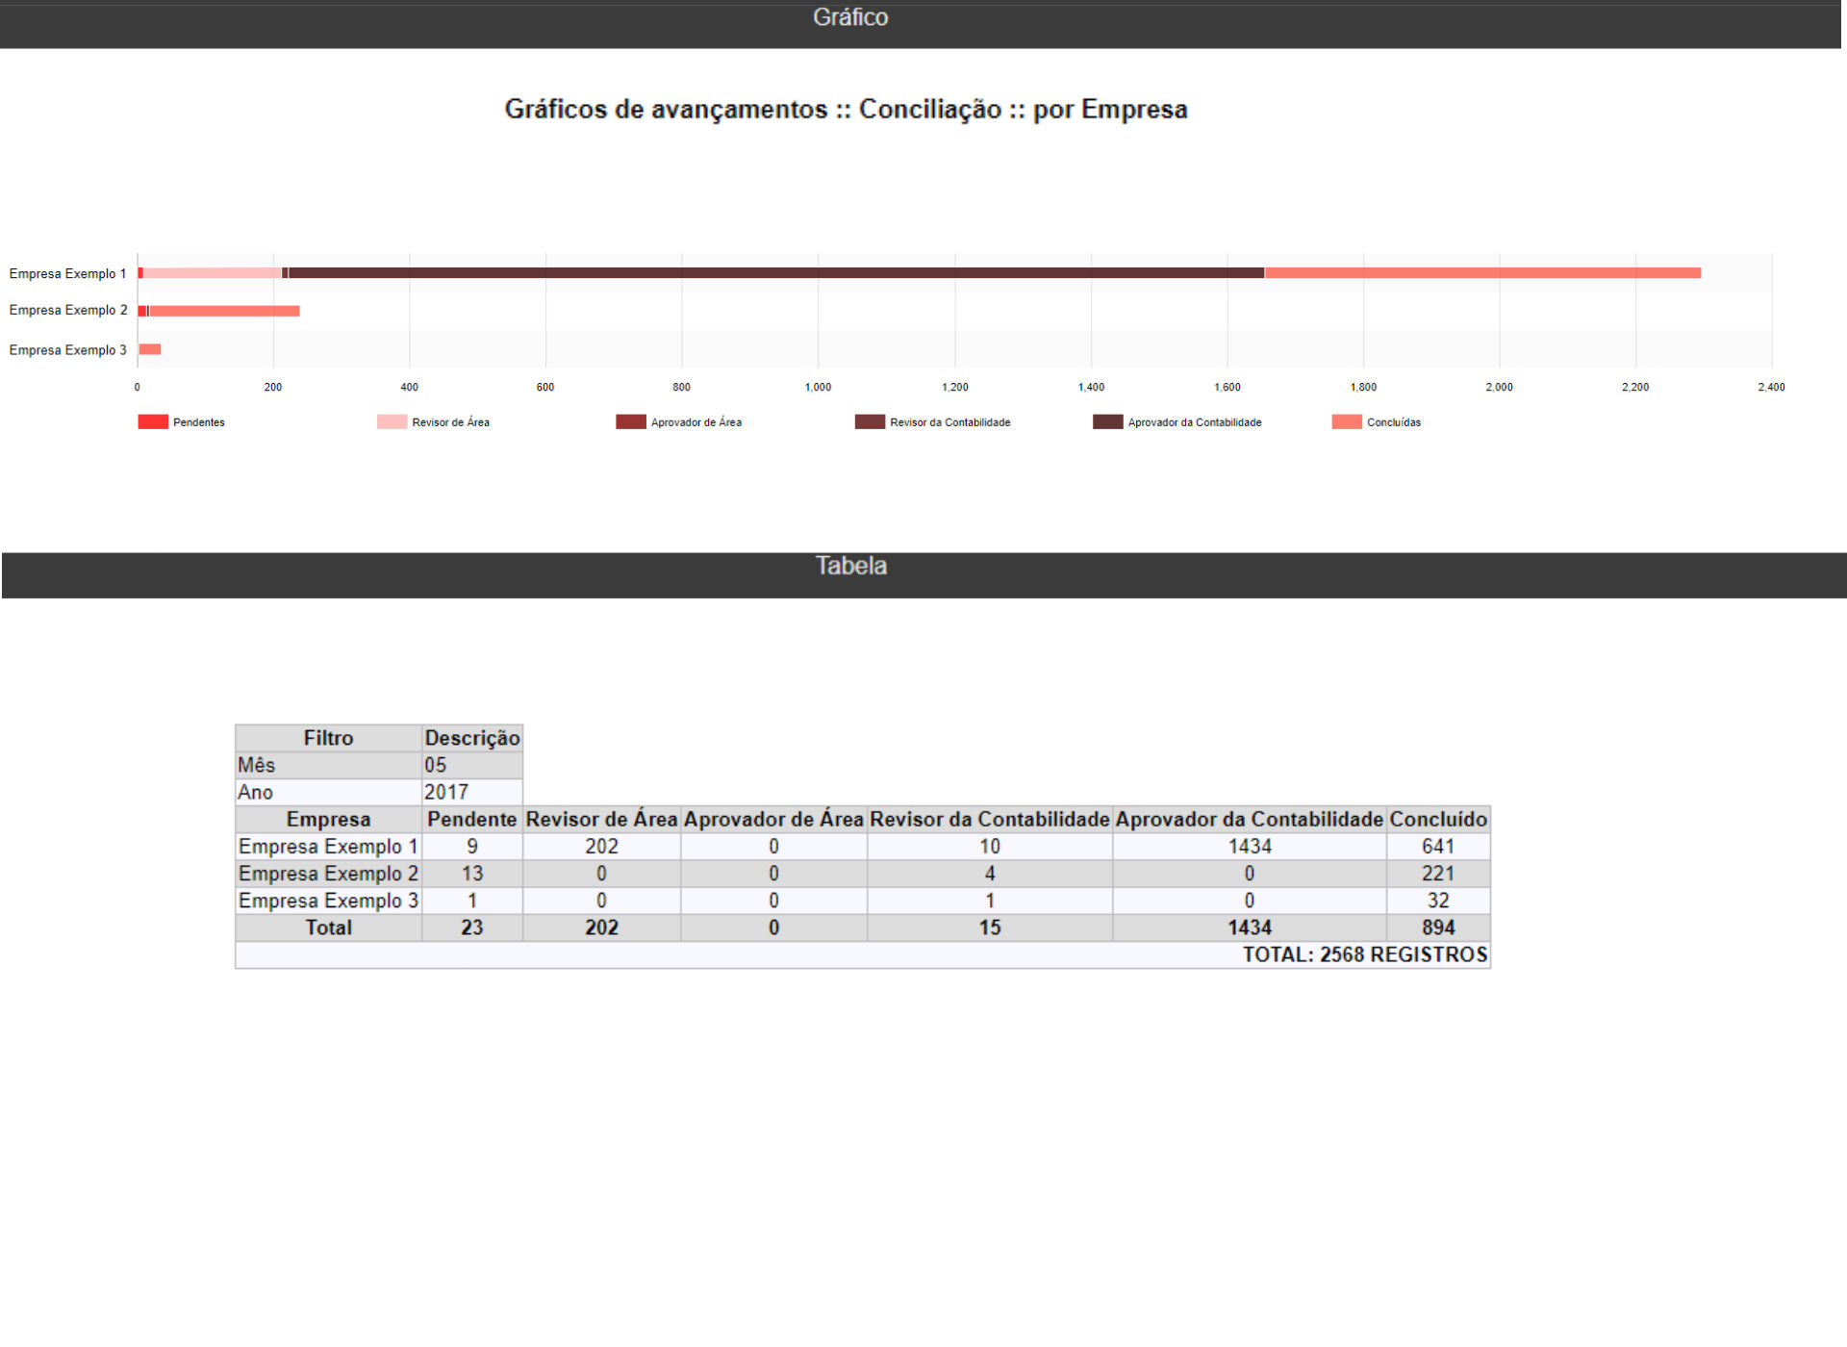The image size is (1847, 1347).
Task: Click the Aprovador de Área table header
Action: tap(774, 820)
